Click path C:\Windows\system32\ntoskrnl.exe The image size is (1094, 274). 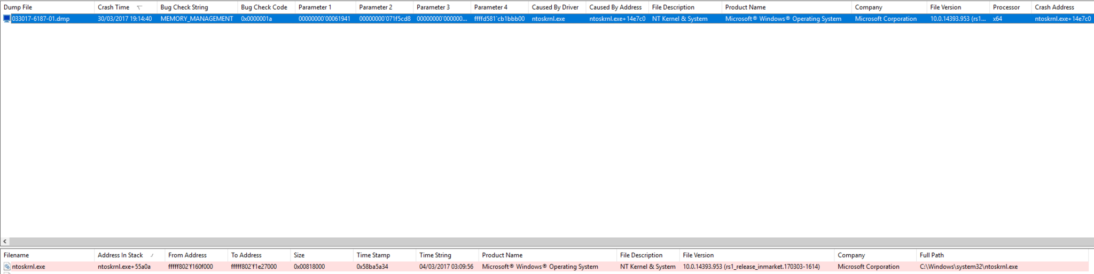968,267
